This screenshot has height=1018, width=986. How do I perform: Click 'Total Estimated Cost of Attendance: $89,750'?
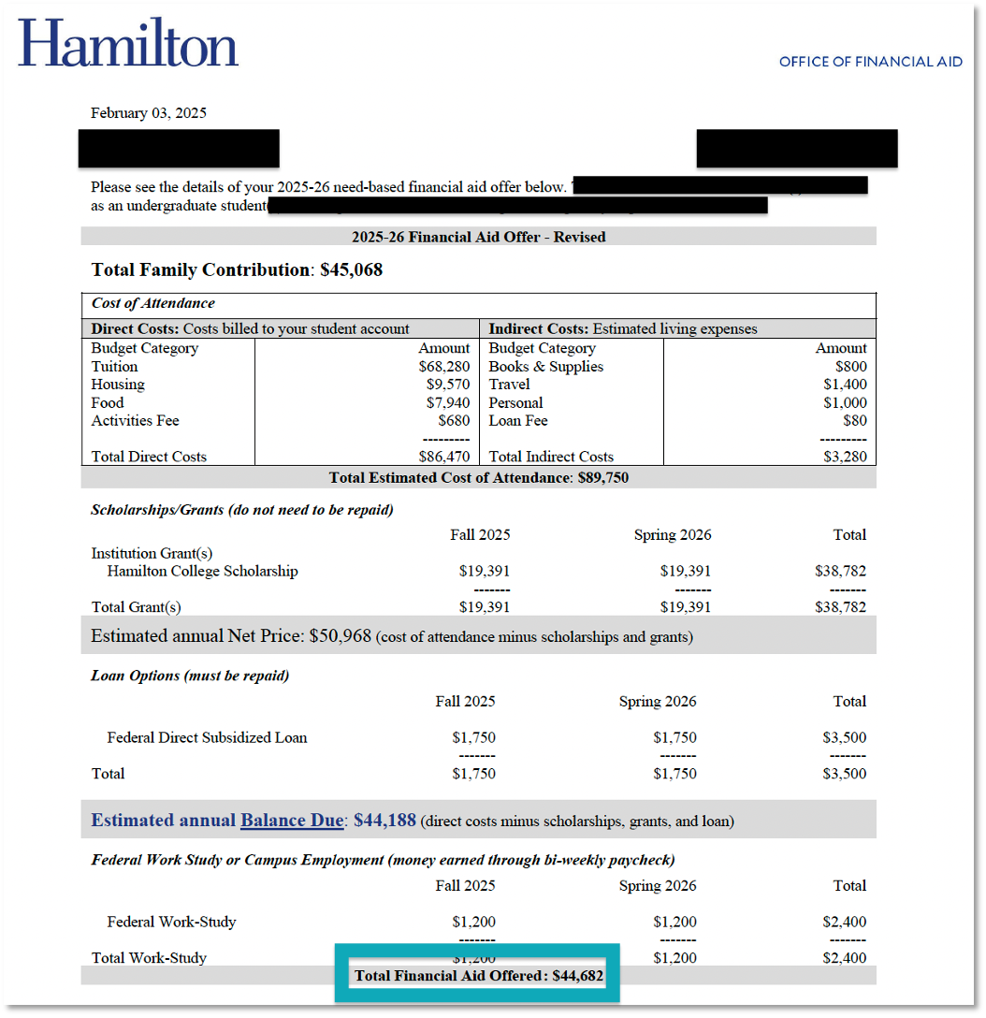478,478
